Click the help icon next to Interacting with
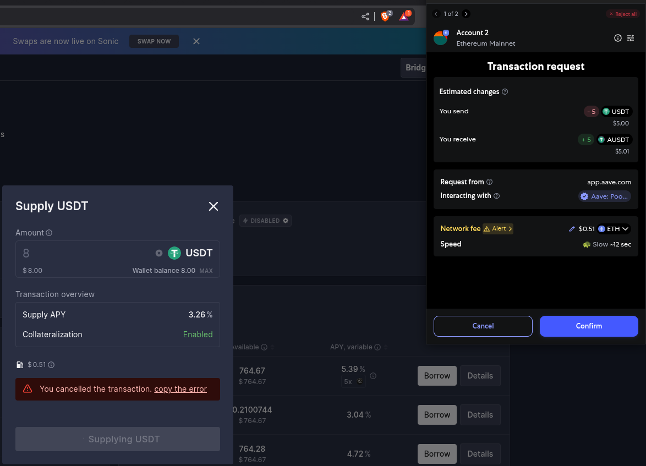This screenshot has width=646, height=466. (x=496, y=196)
